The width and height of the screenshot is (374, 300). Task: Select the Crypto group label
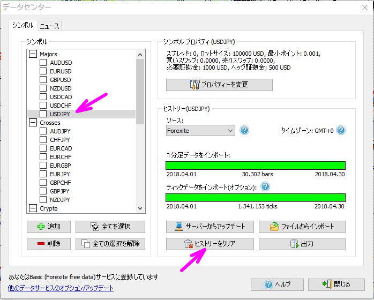click(49, 208)
